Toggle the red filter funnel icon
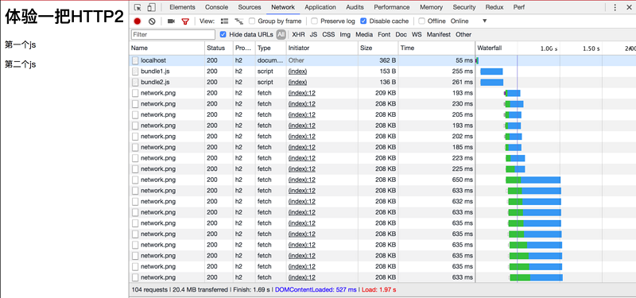The image size is (636, 298). pyautogui.click(x=185, y=21)
